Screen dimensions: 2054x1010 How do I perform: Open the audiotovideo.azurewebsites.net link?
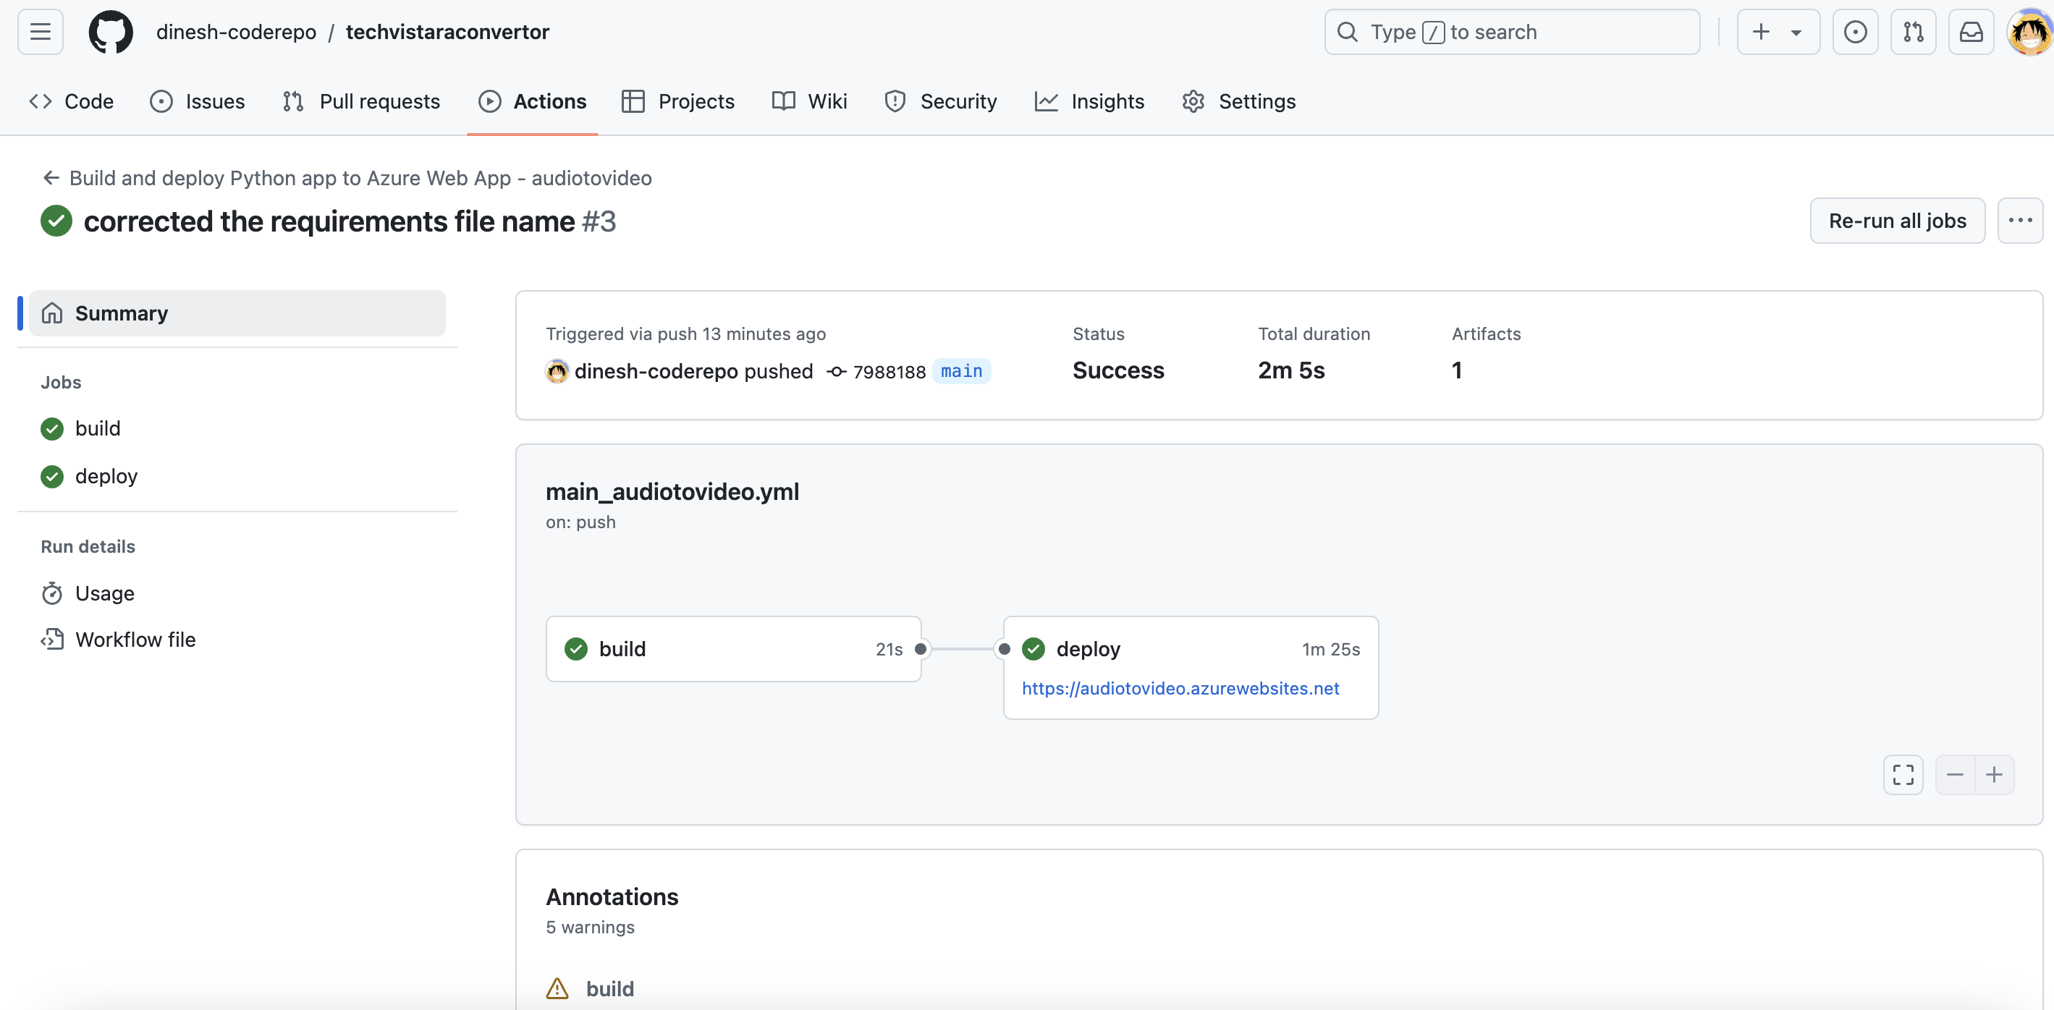[x=1180, y=688]
